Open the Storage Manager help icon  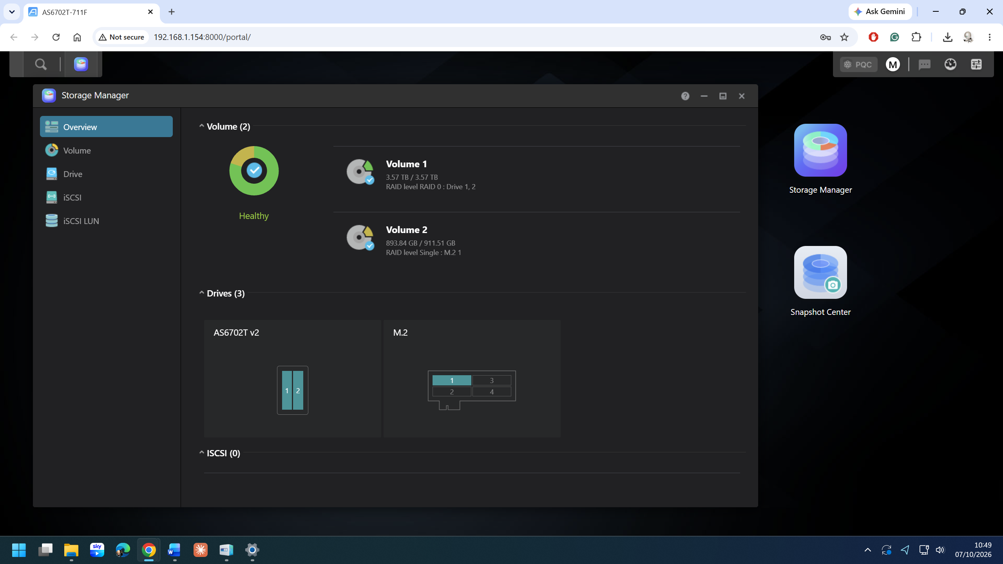tap(685, 96)
